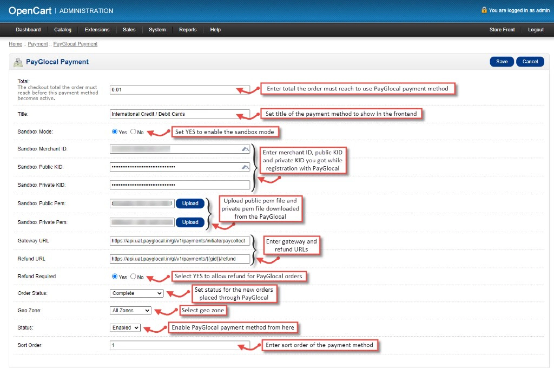
Task: Open the Status Enabled dropdown
Action: [x=125, y=328]
